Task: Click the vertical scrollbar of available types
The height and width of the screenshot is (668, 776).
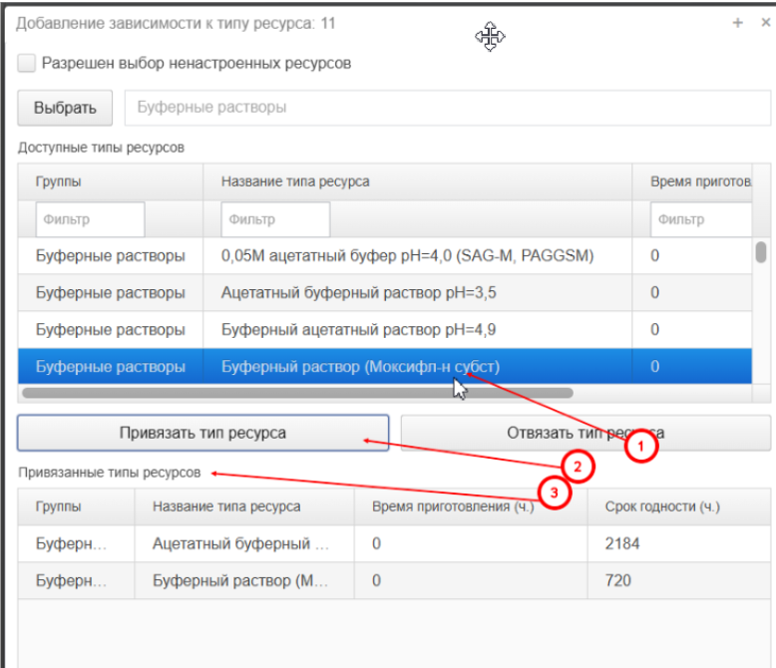Action: 761,251
